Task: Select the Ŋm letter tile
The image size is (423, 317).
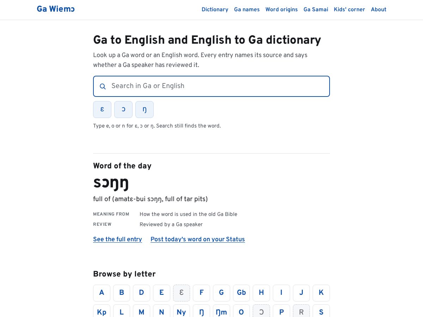Action: point(221,311)
